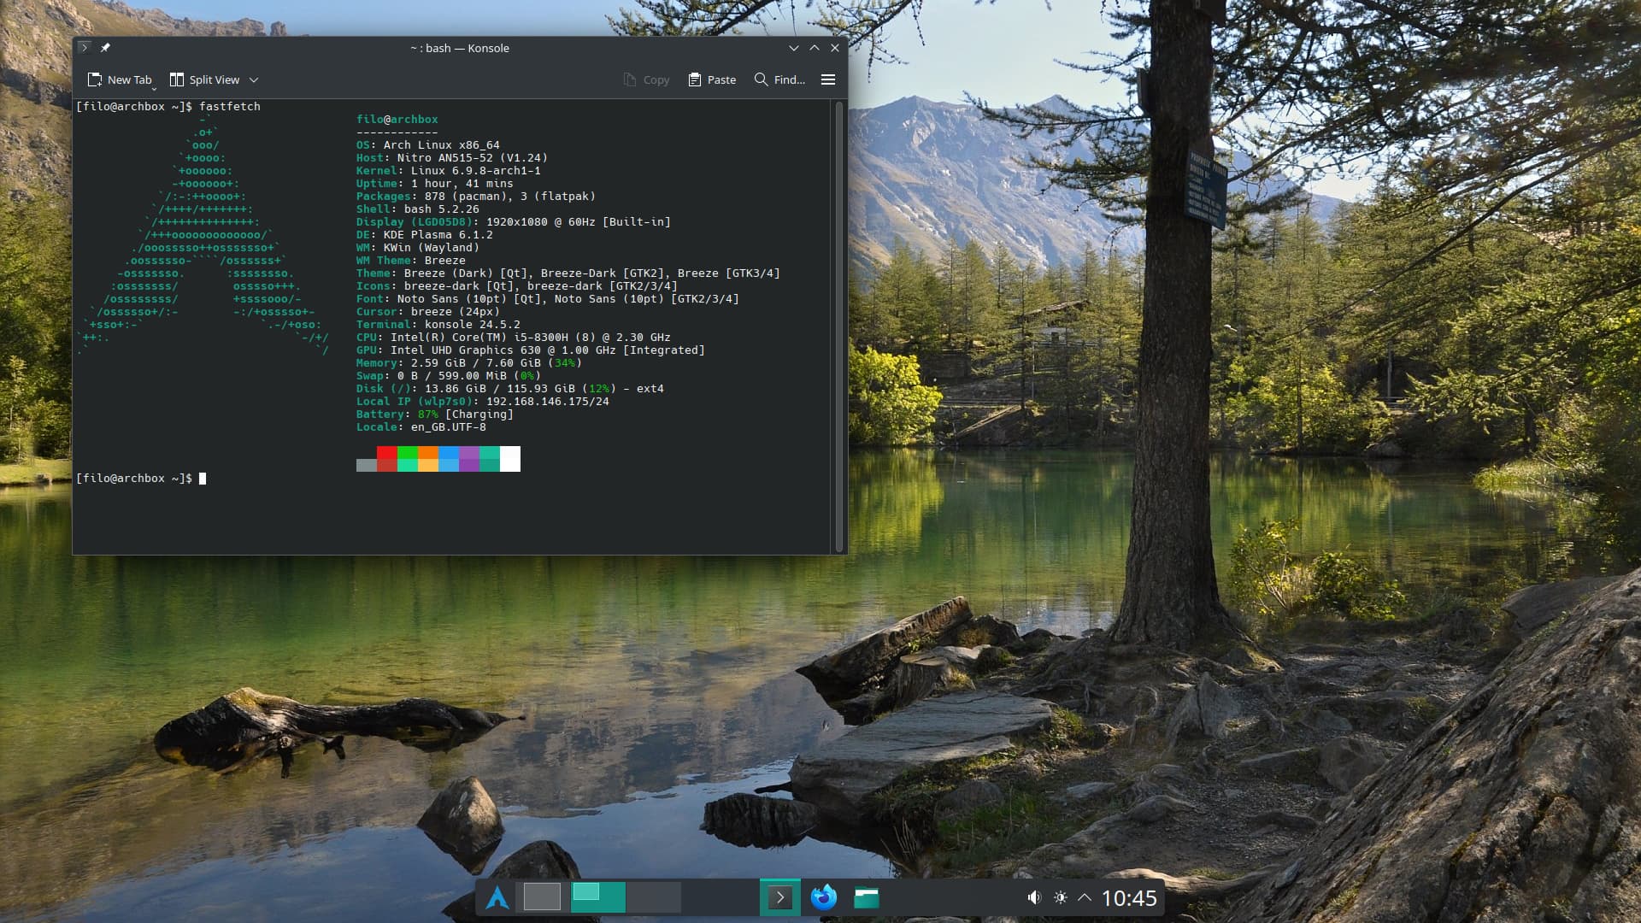The width and height of the screenshot is (1641, 923).
Task: Launch Firefox from the taskbar
Action: click(x=824, y=897)
